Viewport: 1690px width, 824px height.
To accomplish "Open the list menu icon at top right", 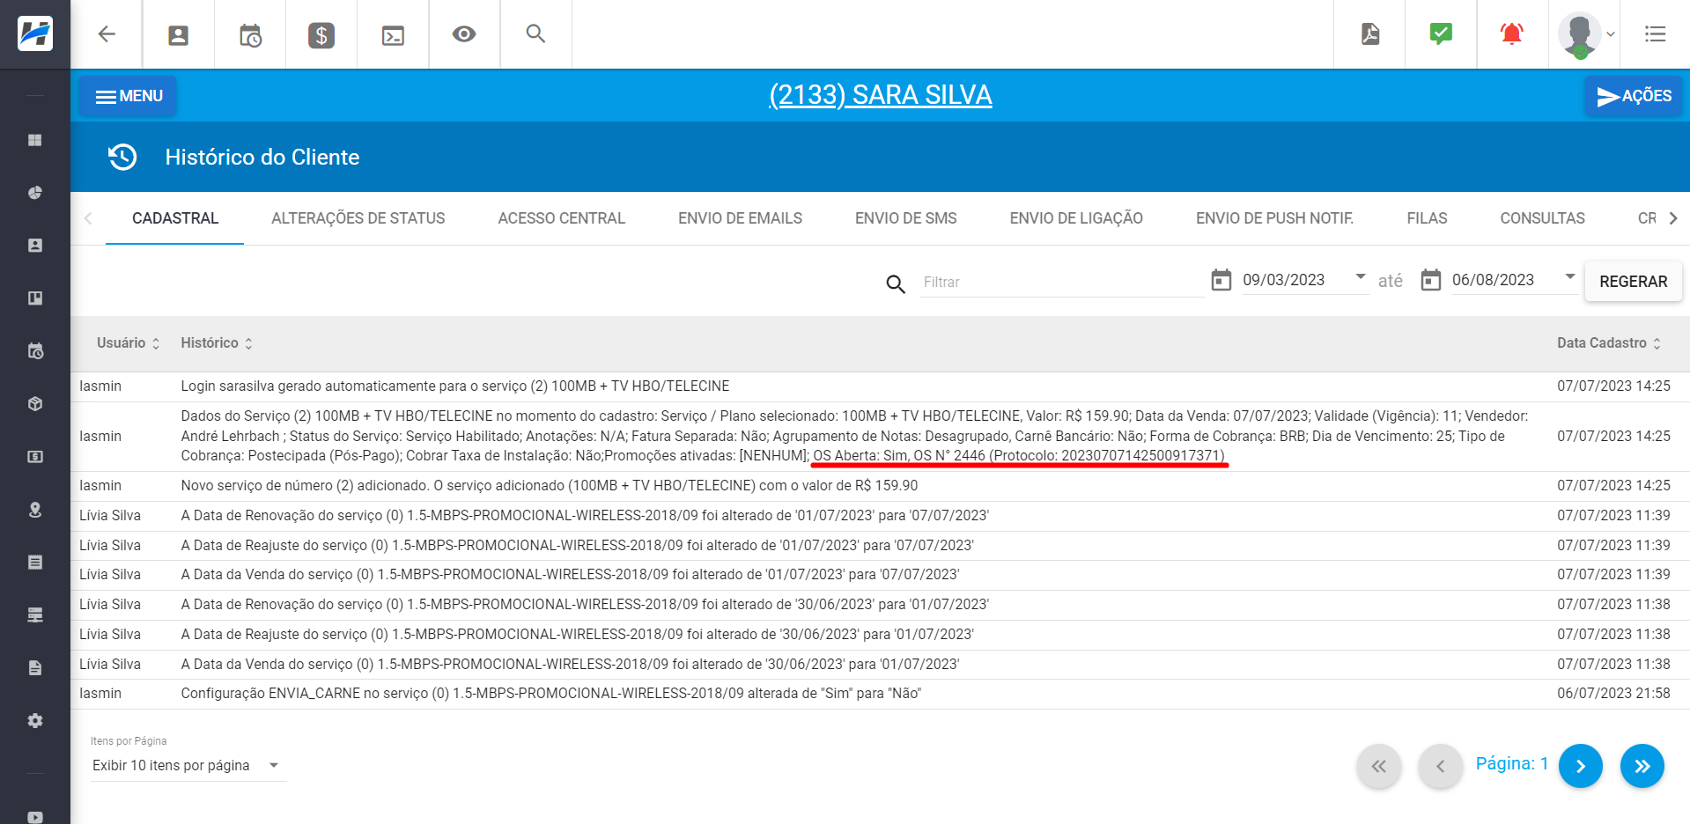I will (x=1655, y=34).
